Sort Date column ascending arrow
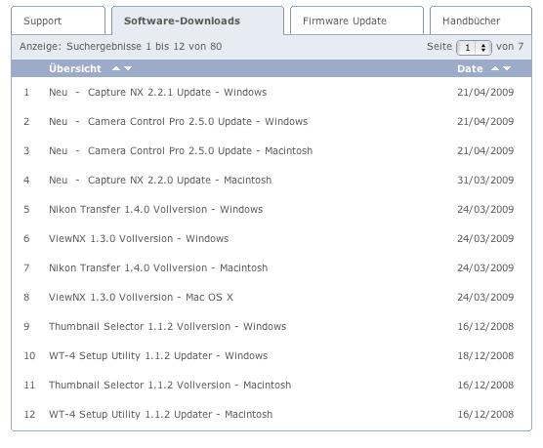The image size is (543, 448). pyautogui.click(x=495, y=68)
